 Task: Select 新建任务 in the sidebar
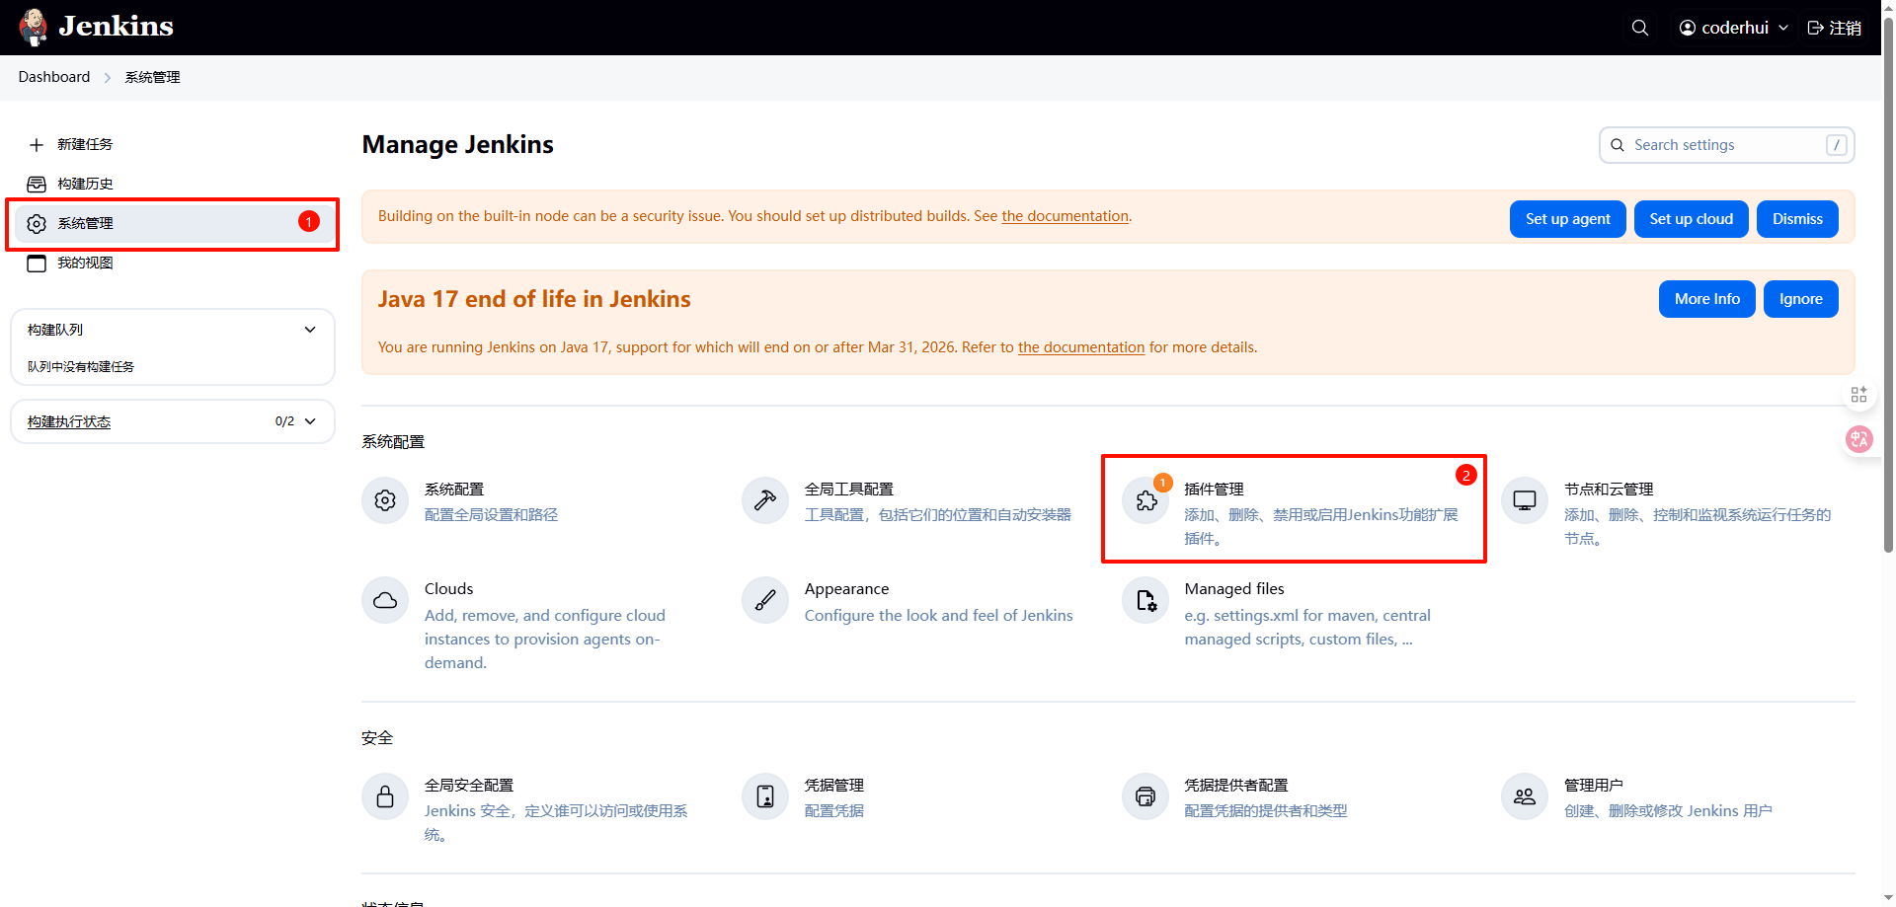click(x=85, y=144)
